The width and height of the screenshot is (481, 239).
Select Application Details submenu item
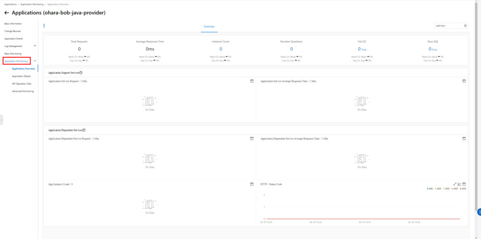click(21, 76)
